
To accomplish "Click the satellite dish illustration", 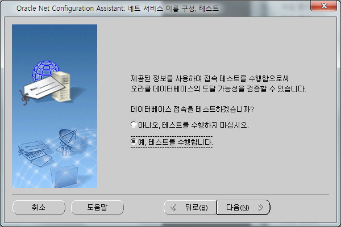I will [68, 141].
